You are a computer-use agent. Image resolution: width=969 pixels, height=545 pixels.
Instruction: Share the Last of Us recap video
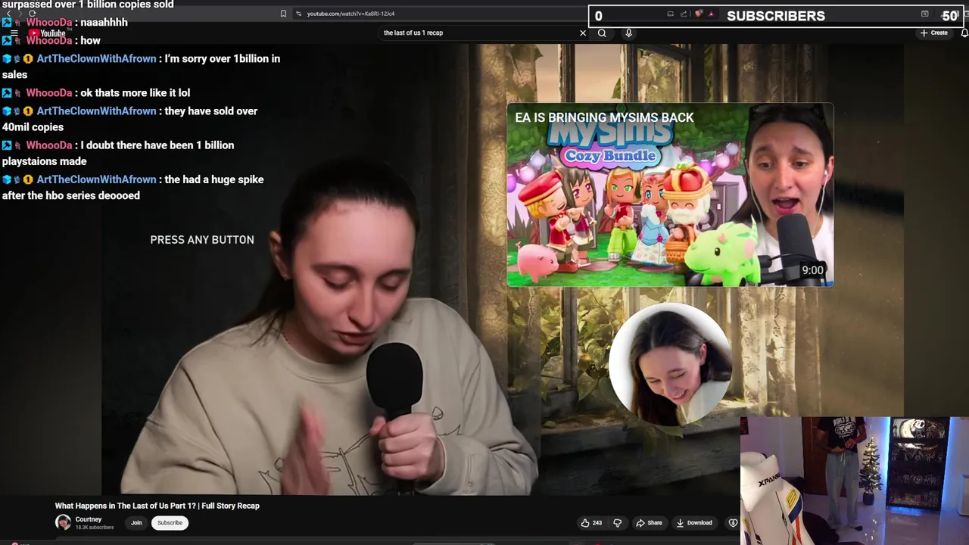(x=649, y=522)
